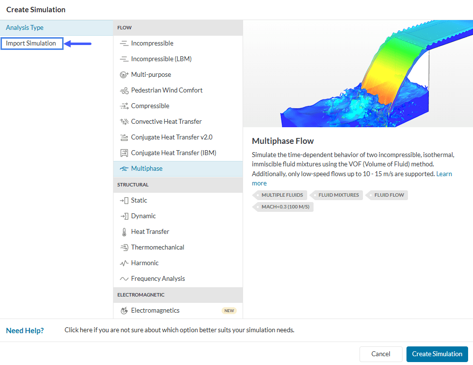This screenshot has width=473, height=365.
Task: Select Thermomechanical analysis type
Action: (x=158, y=248)
